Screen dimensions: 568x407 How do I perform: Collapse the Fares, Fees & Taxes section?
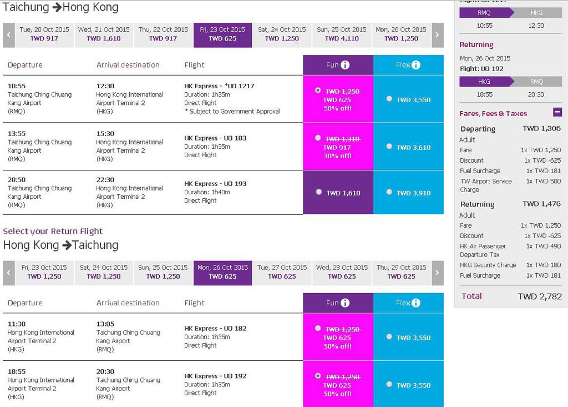point(557,112)
